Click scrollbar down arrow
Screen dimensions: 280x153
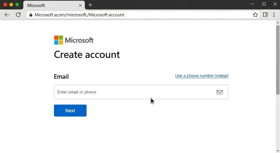tap(278, 151)
